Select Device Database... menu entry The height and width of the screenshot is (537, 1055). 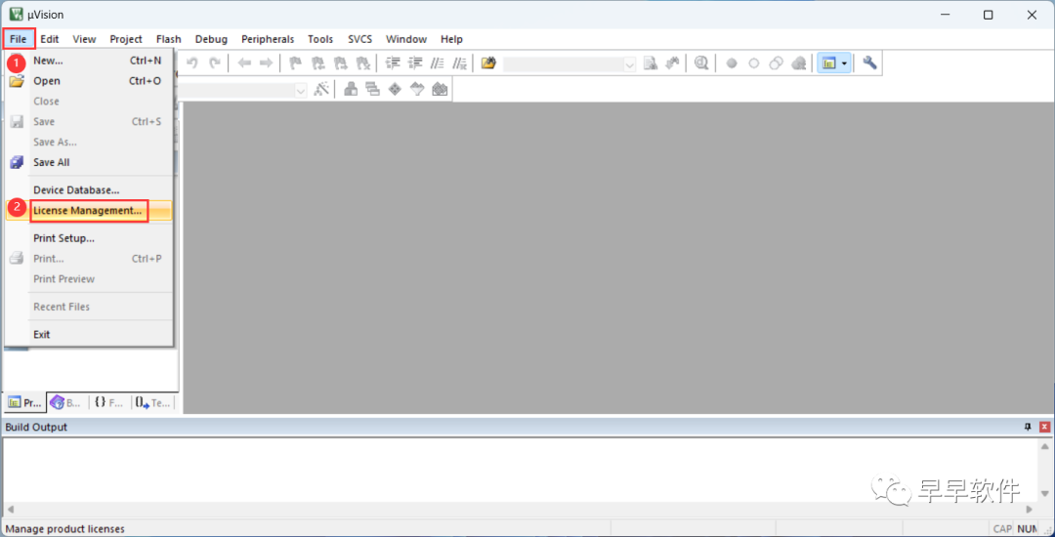pyautogui.click(x=89, y=190)
